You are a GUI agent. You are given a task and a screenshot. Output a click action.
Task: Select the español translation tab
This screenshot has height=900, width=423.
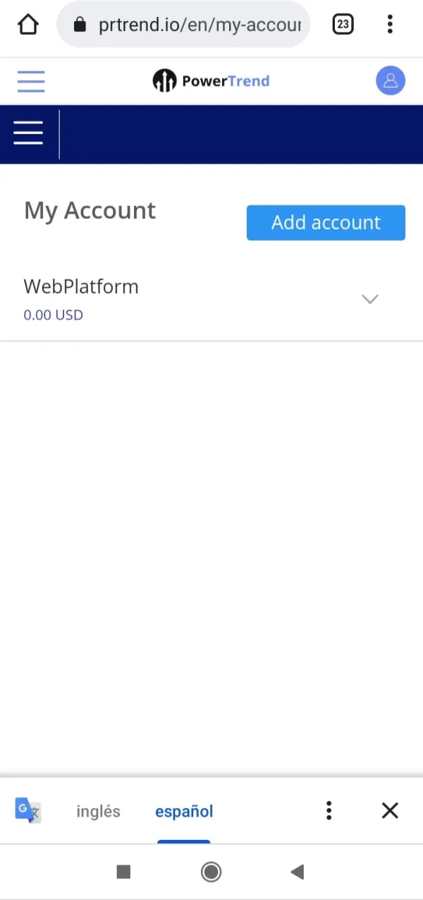(184, 811)
